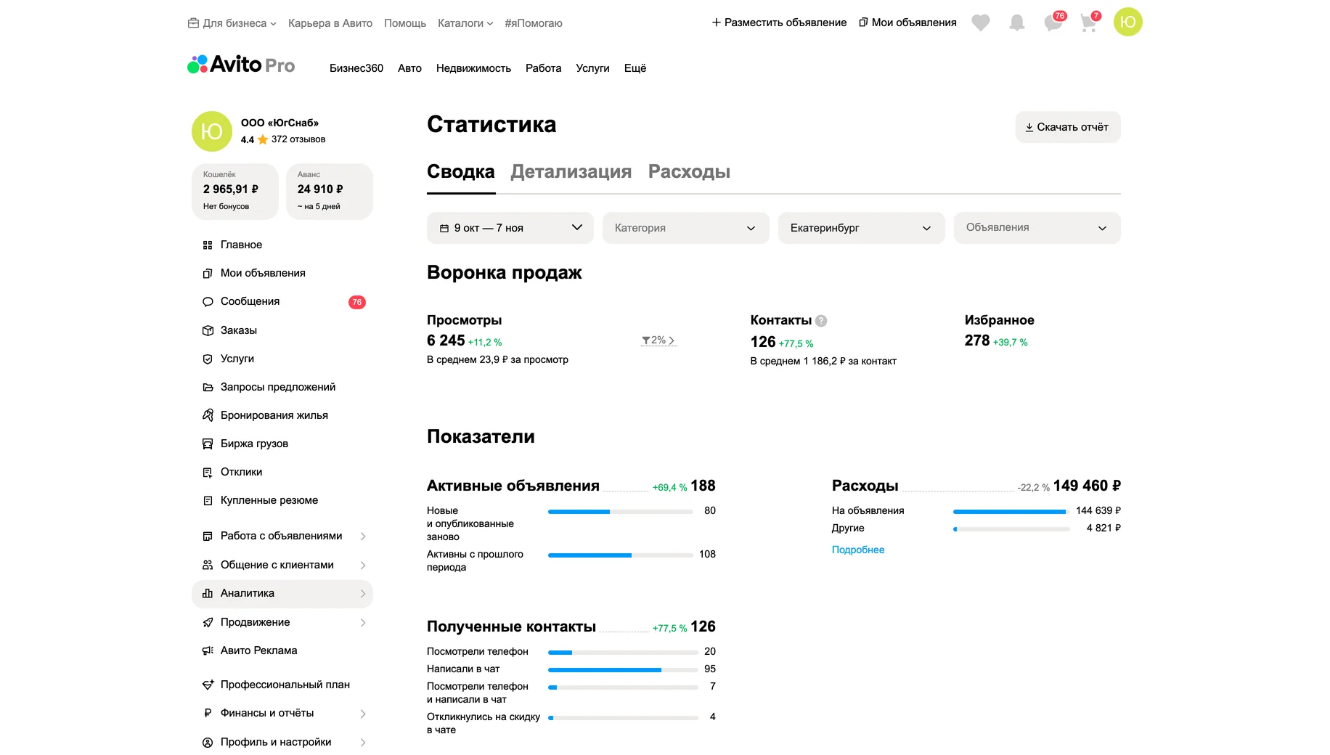The width and height of the screenshot is (1330, 755).
Task: Click the Авито Реклама megaphone icon
Action: point(208,650)
